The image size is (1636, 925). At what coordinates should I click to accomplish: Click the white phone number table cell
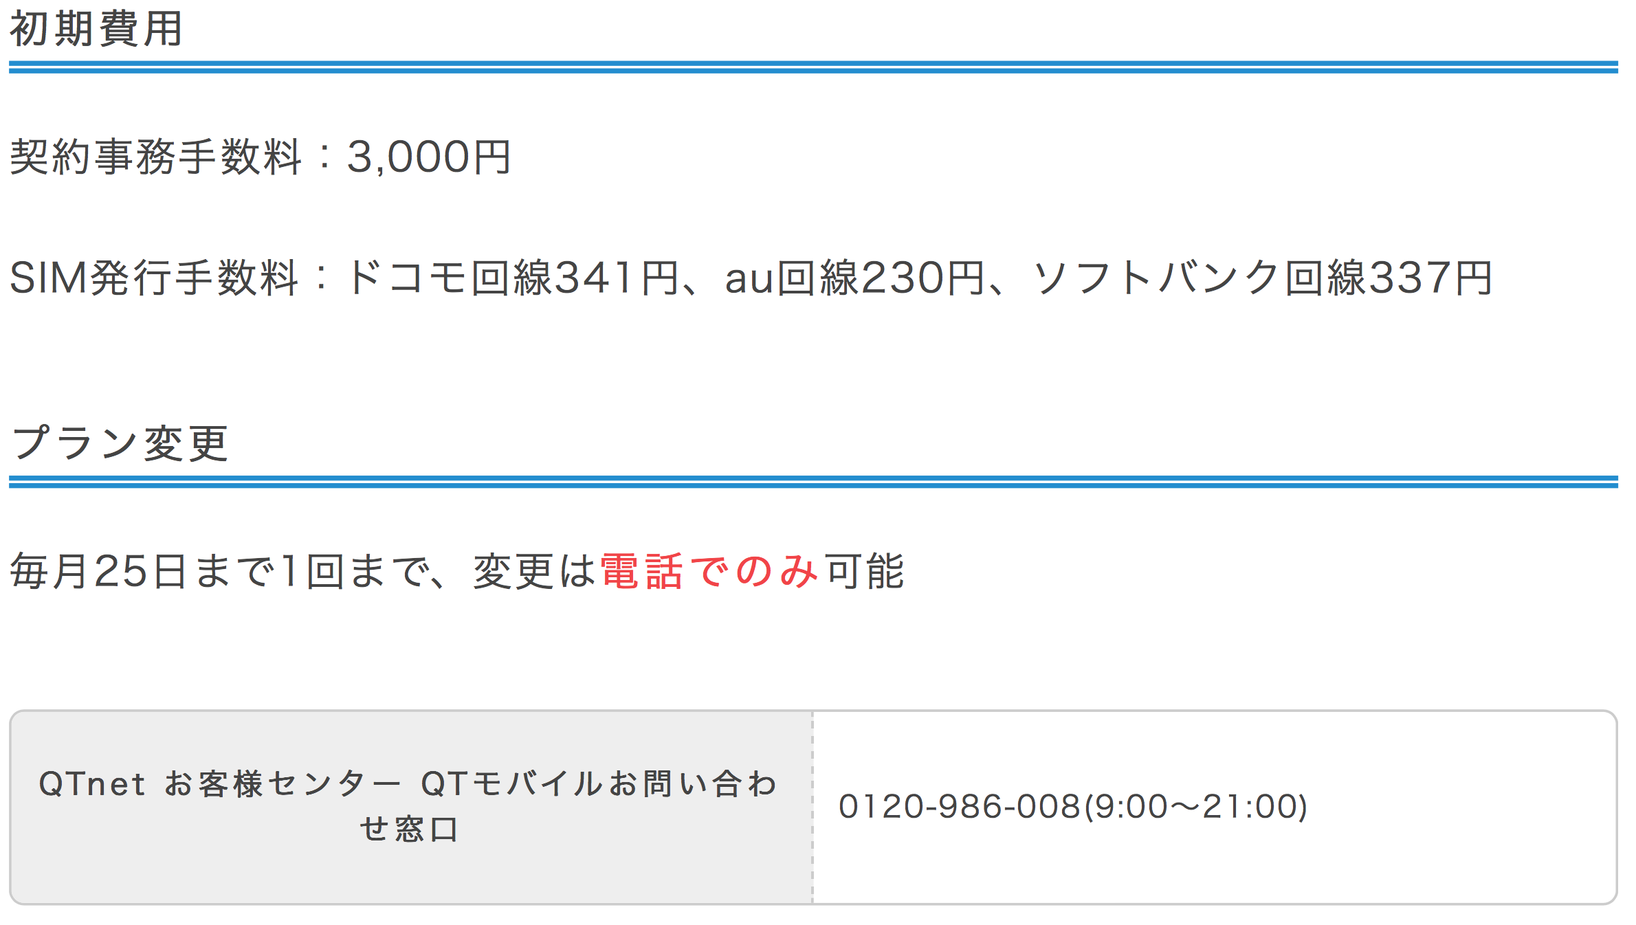coord(1215,807)
